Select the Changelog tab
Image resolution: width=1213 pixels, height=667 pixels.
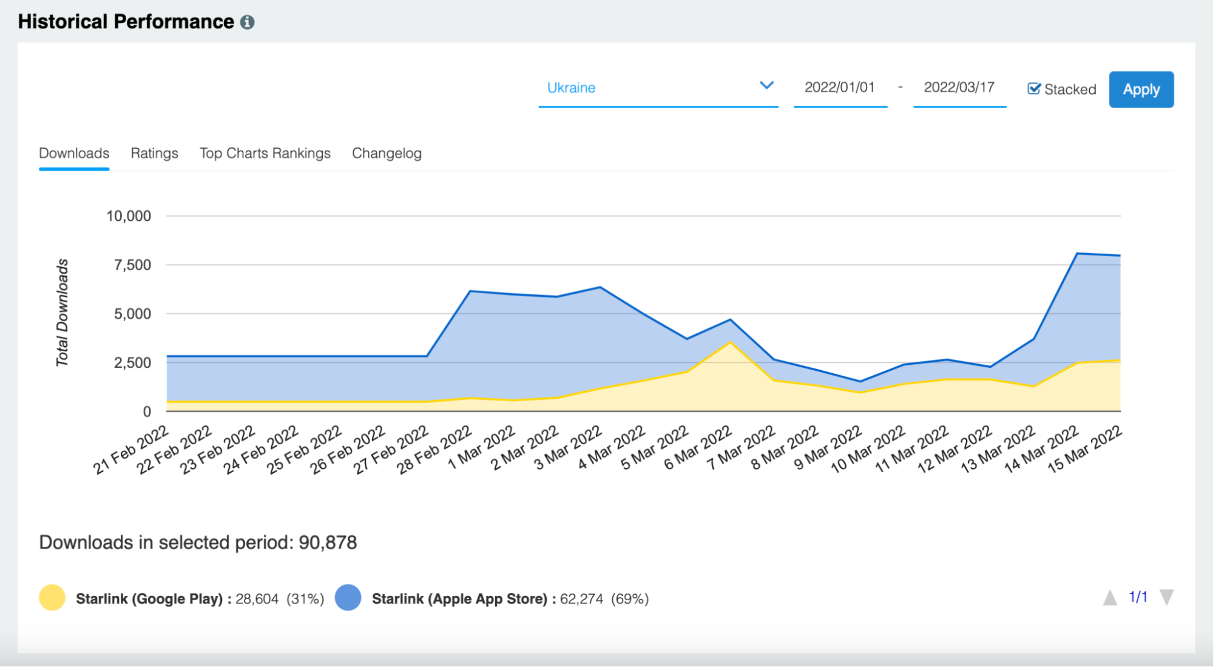[387, 153]
